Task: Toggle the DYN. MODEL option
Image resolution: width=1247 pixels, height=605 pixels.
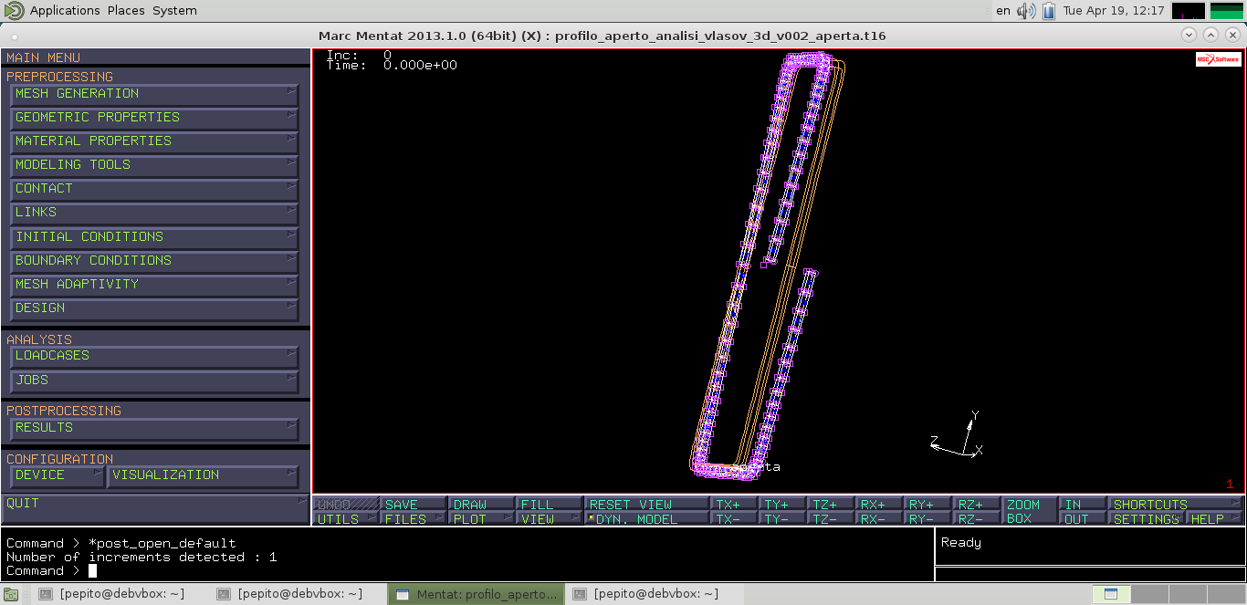Action: [648, 518]
